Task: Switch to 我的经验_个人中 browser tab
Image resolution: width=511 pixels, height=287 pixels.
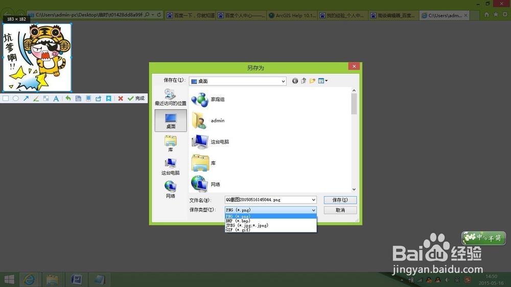Action: 343,15
